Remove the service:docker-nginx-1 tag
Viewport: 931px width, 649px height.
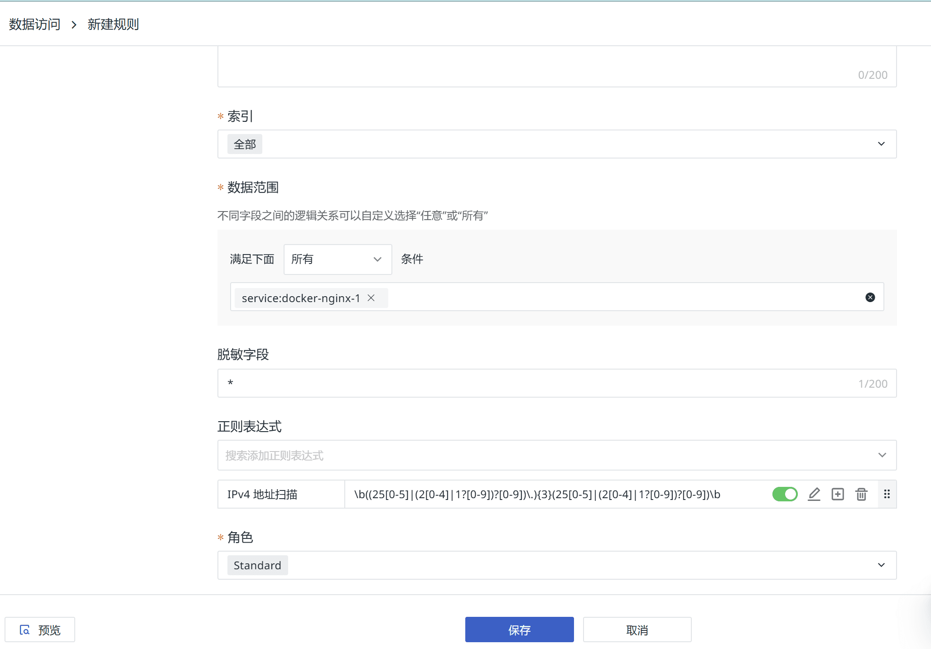click(371, 298)
